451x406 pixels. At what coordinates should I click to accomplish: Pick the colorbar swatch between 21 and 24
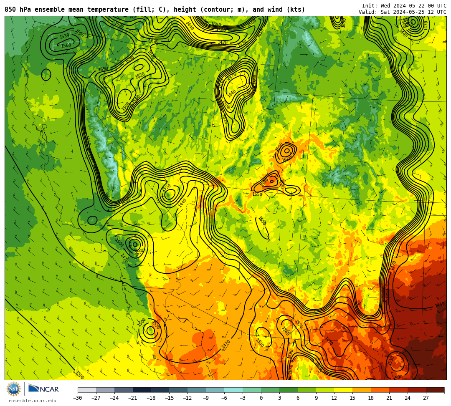(x=398, y=390)
